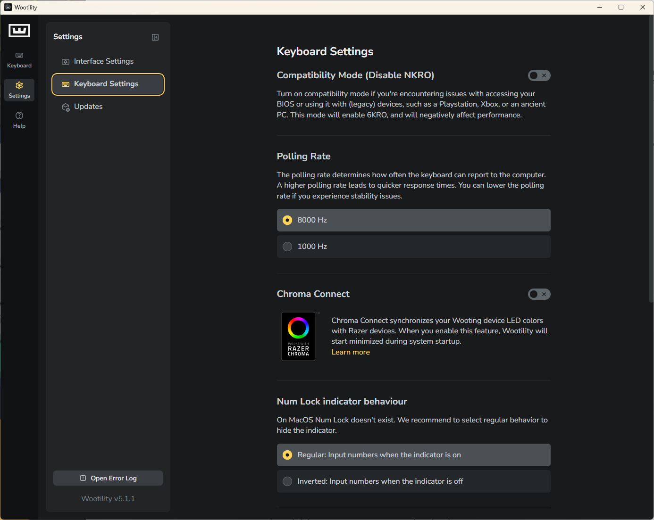This screenshot has height=520, width=654.
Task: Toggle Compatibility Mode switch
Action: pos(539,75)
